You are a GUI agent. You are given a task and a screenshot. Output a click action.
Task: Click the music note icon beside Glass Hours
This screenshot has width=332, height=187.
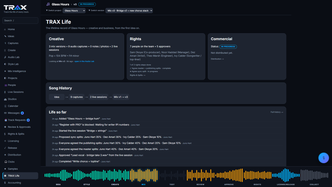tap(48, 4)
